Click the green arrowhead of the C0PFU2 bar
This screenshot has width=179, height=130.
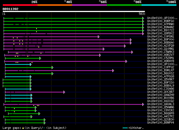click(53, 68)
